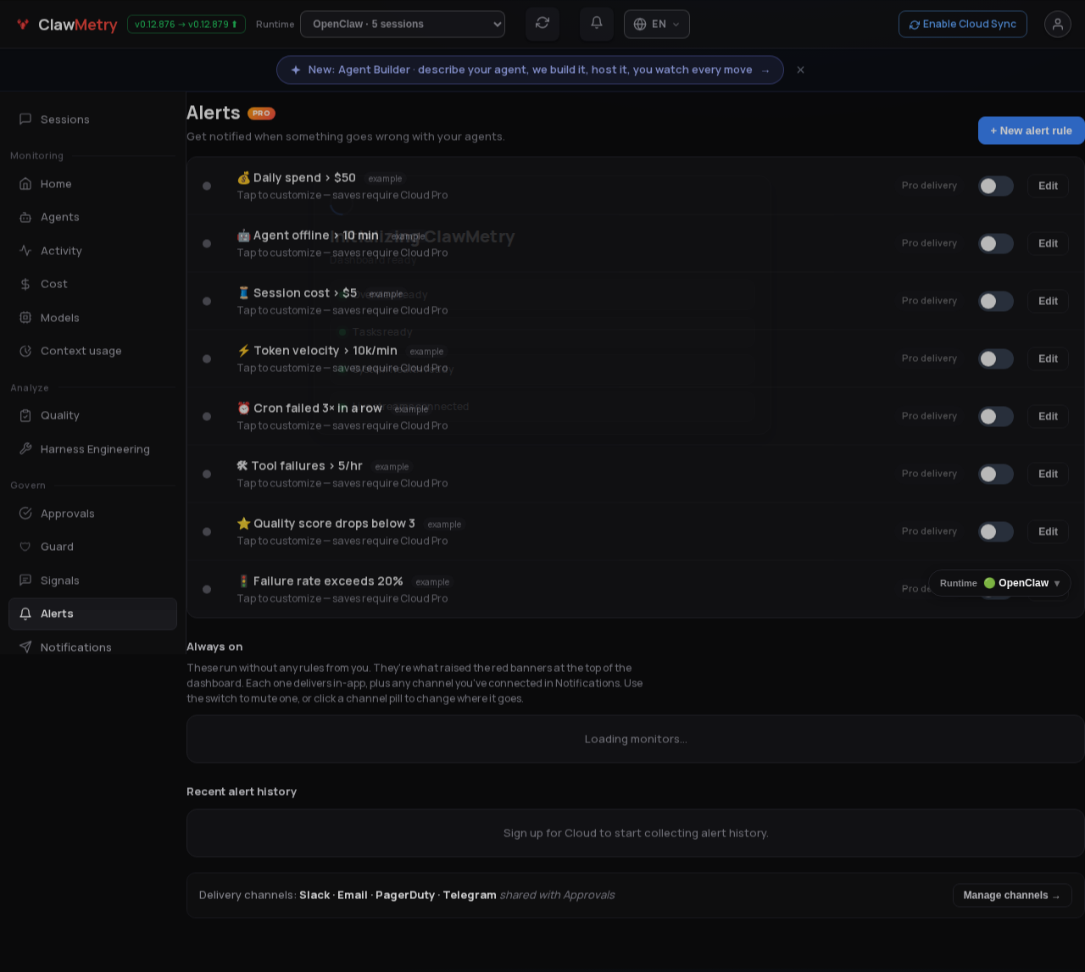1085x972 pixels.
Task: Toggle the Daily spend > $50 alert
Action: tap(996, 186)
